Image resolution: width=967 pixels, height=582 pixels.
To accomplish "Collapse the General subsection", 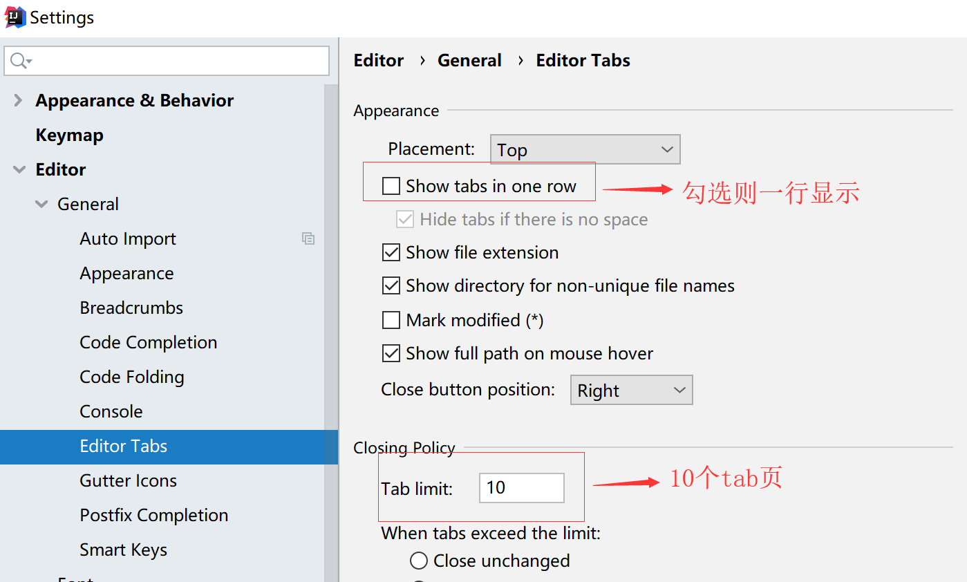I will pos(41,205).
